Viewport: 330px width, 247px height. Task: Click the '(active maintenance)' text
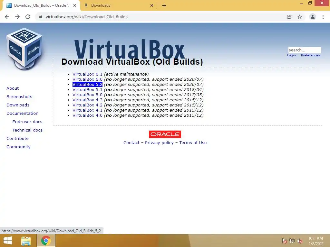point(126,74)
